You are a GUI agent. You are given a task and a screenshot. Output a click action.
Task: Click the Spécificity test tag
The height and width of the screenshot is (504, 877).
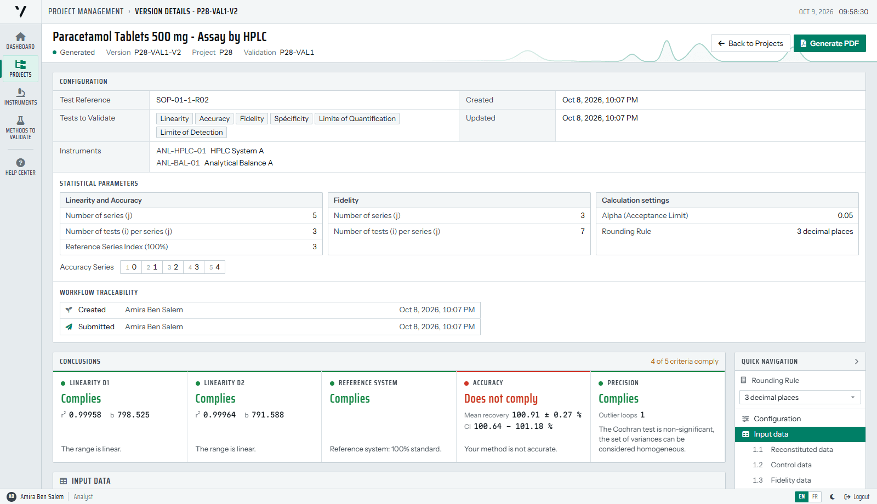point(291,118)
